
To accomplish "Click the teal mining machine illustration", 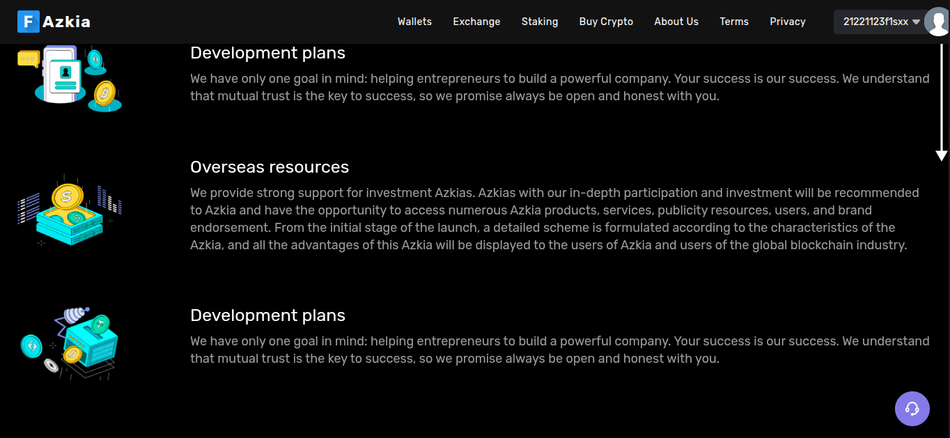I will click(x=70, y=343).
